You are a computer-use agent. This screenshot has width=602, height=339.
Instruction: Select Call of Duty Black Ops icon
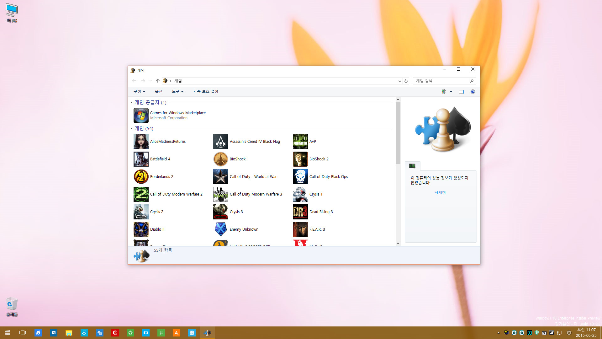[x=300, y=177]
